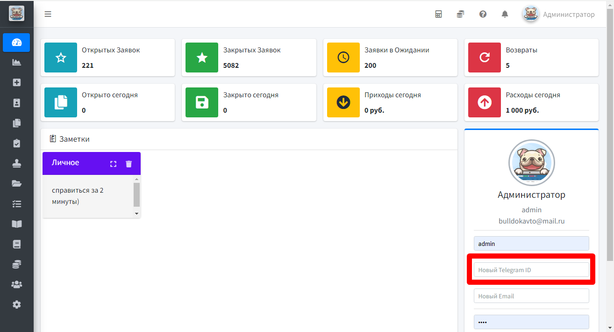614x332 pixels.
Task: Open the clipboard check sidebar icon
Action: point(17,143)
